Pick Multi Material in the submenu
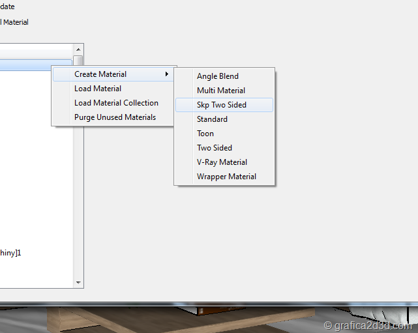418x333 pixels. (221, 91)
